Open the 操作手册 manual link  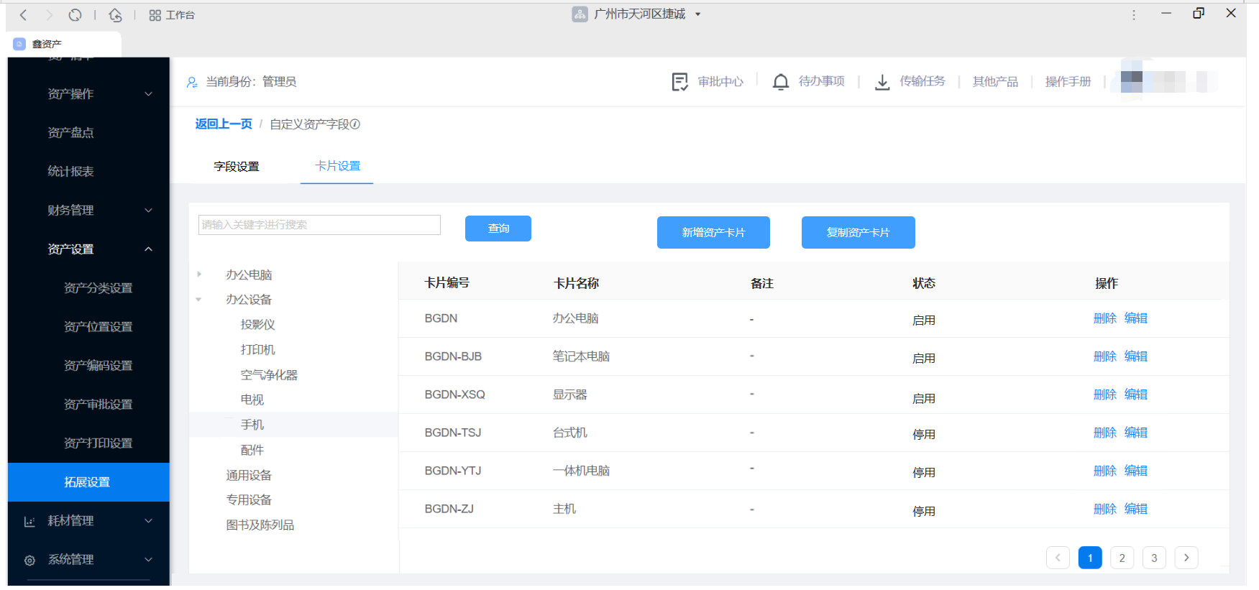pos(1068,82)
